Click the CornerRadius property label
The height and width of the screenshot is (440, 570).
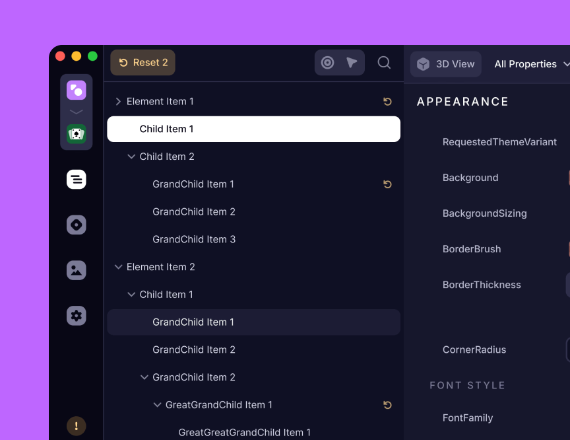click(x=474, y=349)
